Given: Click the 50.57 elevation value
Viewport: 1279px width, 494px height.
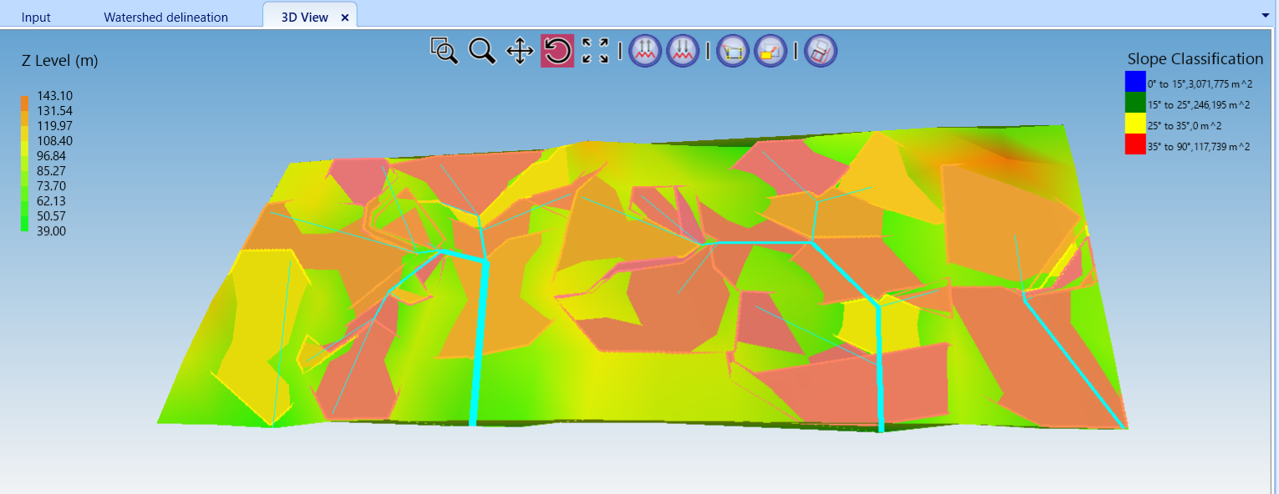Looking at the screenshot, I should pyautogui.click(x=51, y=216).
